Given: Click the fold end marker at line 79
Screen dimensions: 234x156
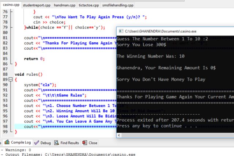Looking at the screenshot, I should coord(11,27).
